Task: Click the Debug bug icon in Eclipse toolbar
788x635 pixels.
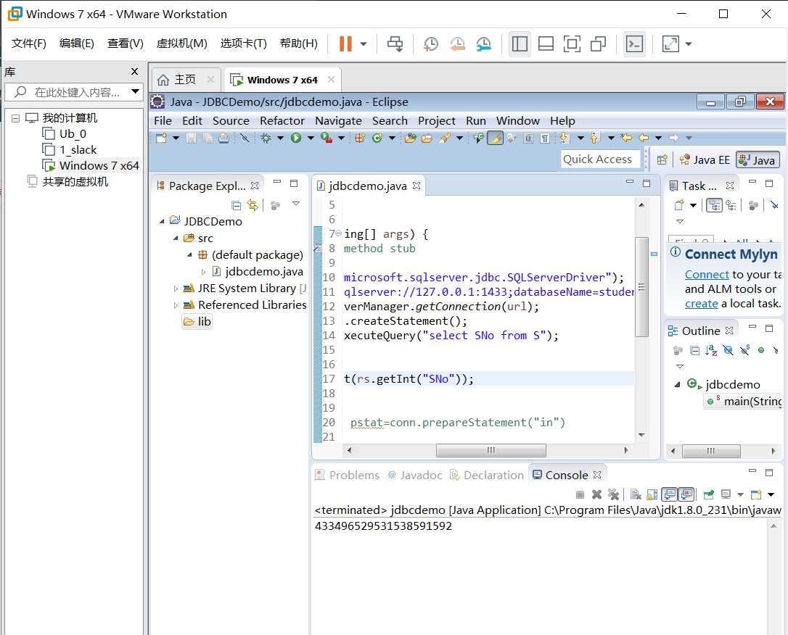Action: click(266, 138)
